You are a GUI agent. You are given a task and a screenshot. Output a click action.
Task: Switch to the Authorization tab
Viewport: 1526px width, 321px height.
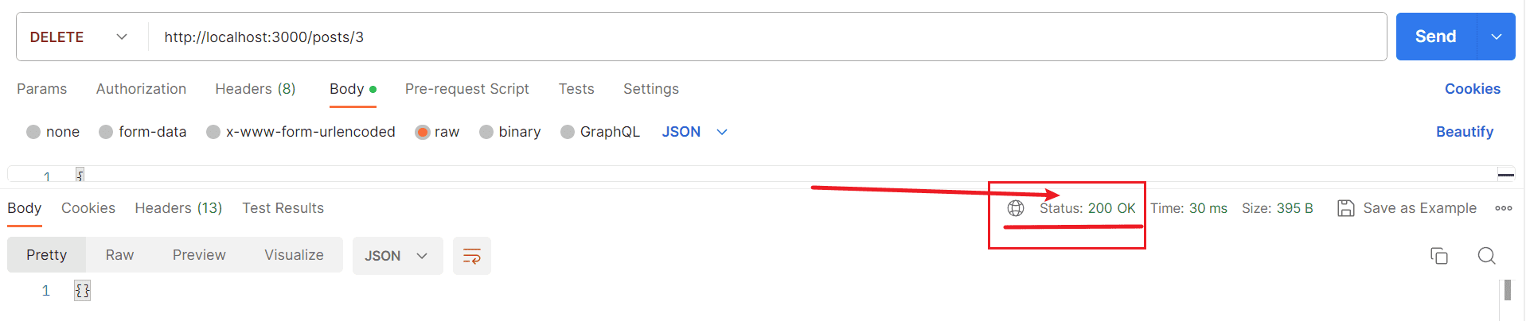(141, 89)
